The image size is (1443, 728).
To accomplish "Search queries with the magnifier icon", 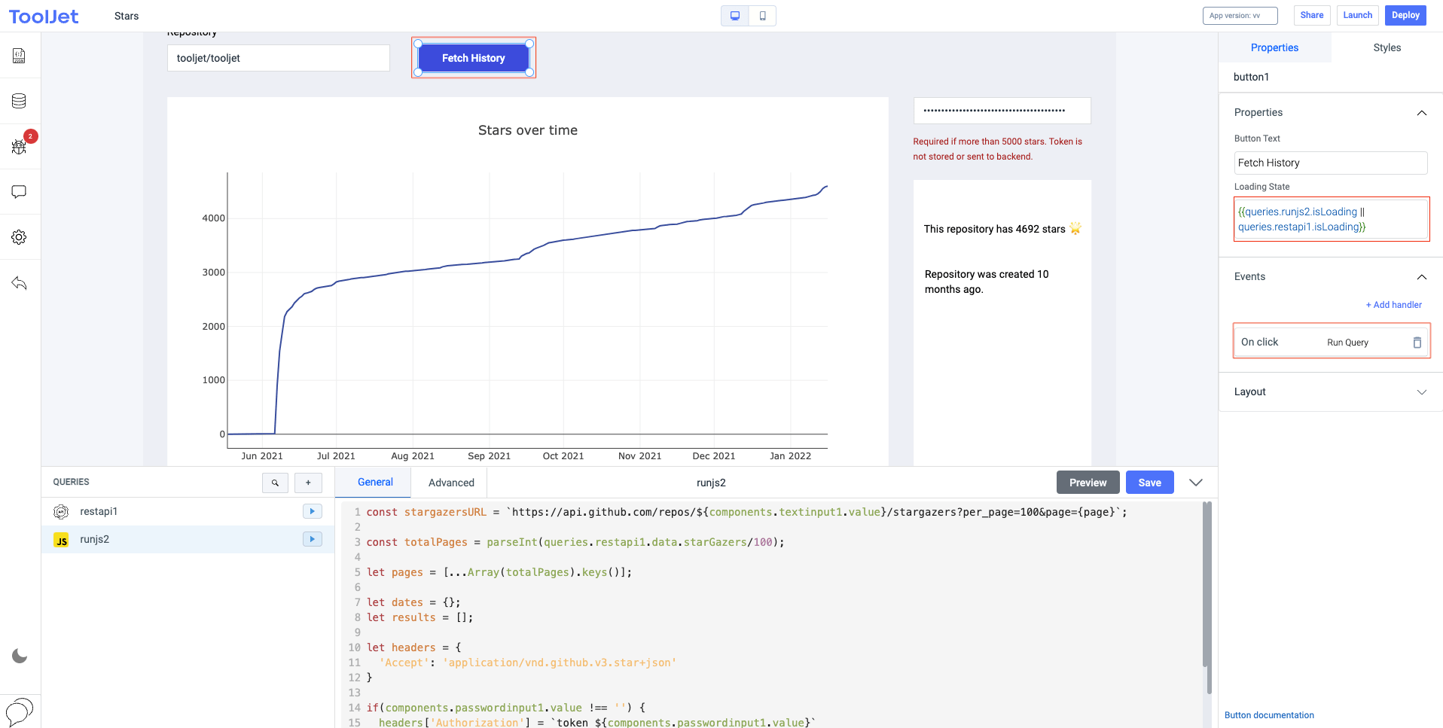I will 274,483.
